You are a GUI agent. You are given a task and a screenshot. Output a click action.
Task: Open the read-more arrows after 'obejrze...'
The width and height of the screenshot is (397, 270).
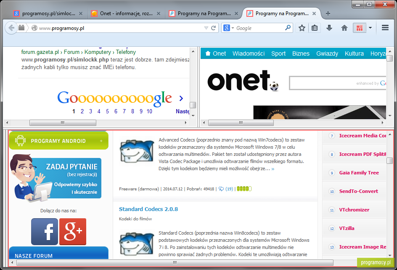(x=273, y=169)
